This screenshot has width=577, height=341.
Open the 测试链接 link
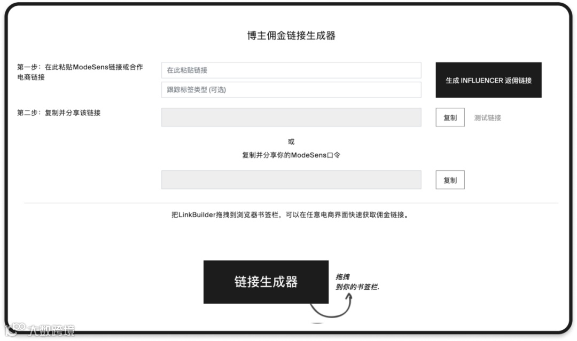point(487,117)
